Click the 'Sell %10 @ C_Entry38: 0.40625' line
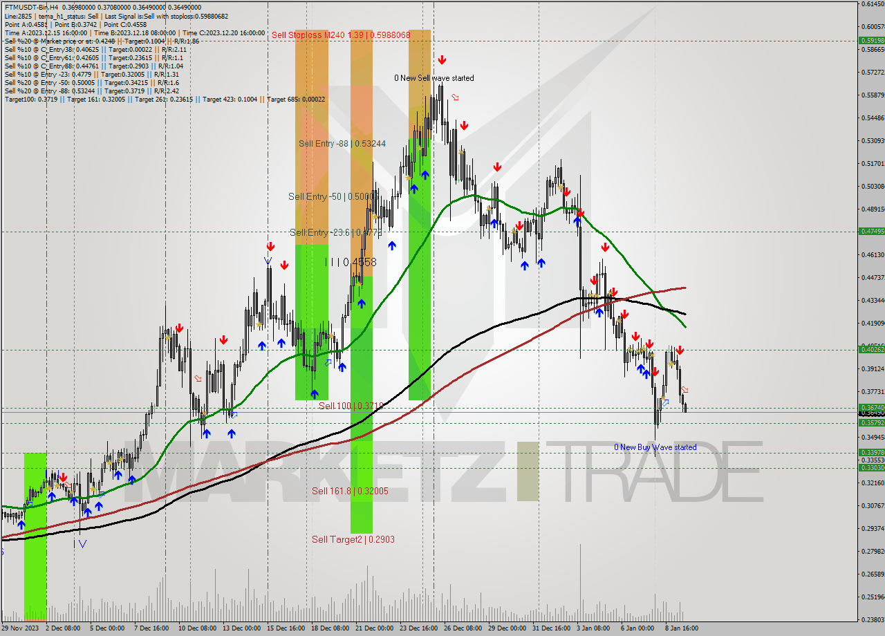Screen dimensions: 885x636 tap(95, 49)
